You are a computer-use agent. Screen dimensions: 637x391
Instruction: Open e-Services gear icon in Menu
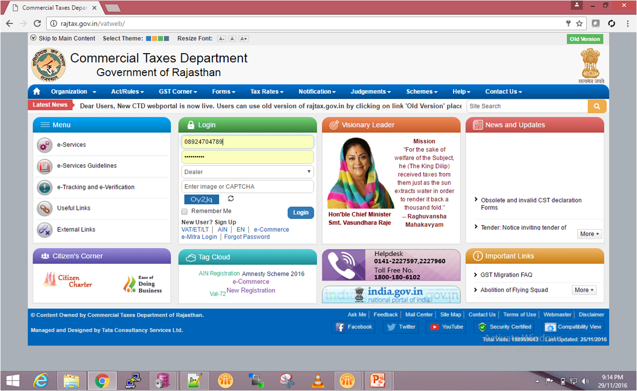[x=44, y=145]
